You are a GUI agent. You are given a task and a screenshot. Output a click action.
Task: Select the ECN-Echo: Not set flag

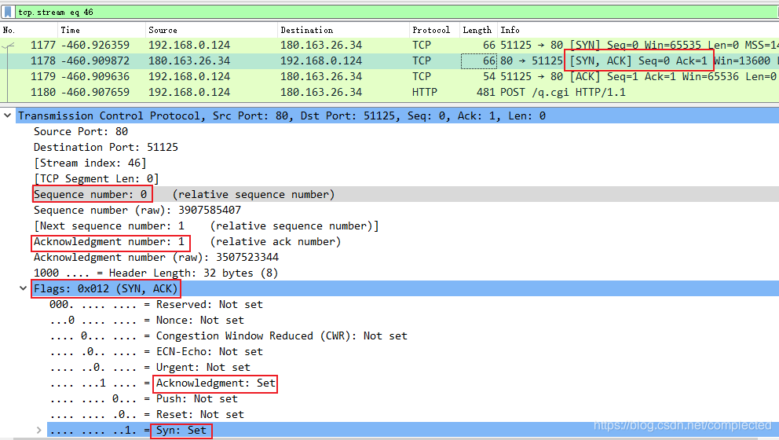click(x=156, y=352)
